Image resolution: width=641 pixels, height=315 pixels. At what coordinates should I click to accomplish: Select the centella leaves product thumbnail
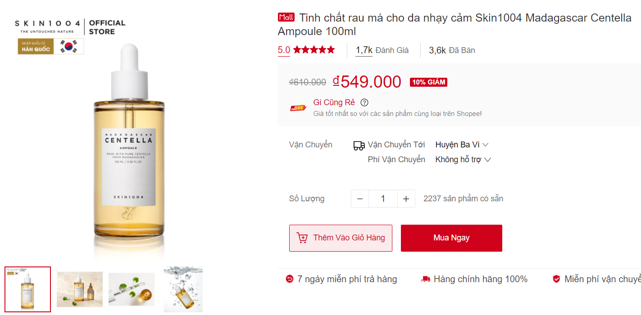(131, 289)
